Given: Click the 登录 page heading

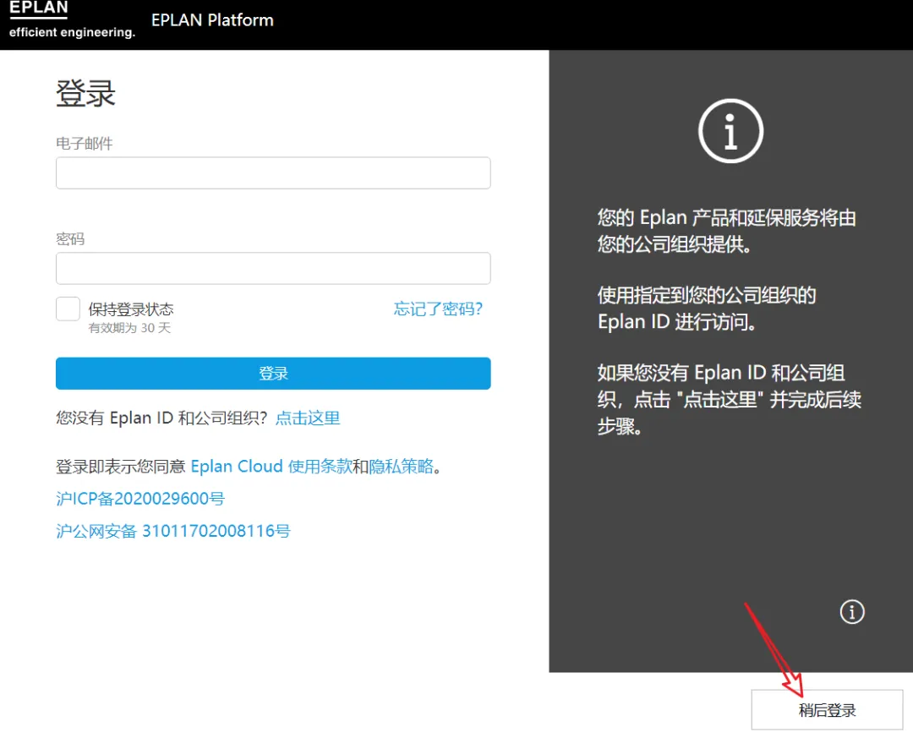Looking at the screenshot, I should 85,93.
